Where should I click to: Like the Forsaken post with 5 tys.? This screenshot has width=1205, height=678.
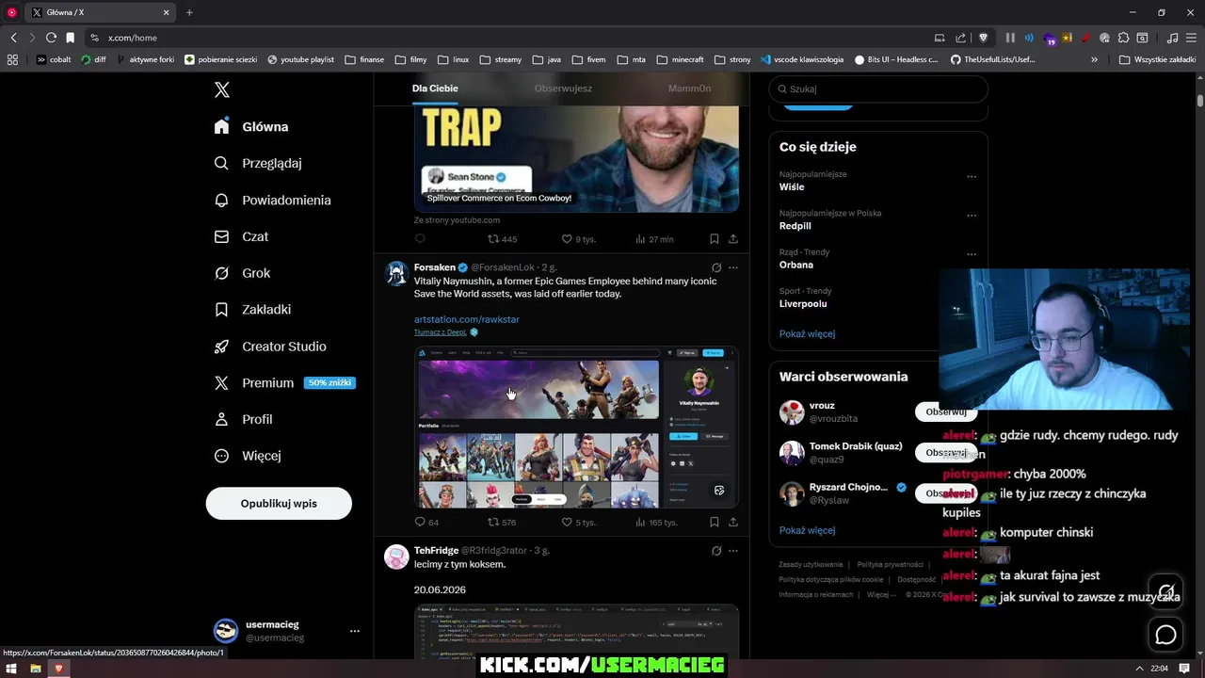tap(578, 522)
